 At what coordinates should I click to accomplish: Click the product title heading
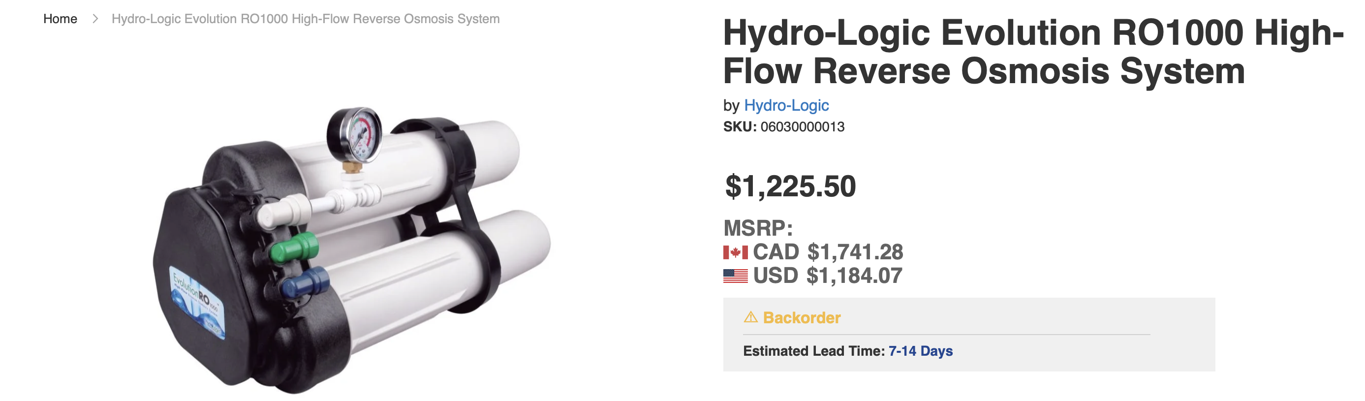1032,52
